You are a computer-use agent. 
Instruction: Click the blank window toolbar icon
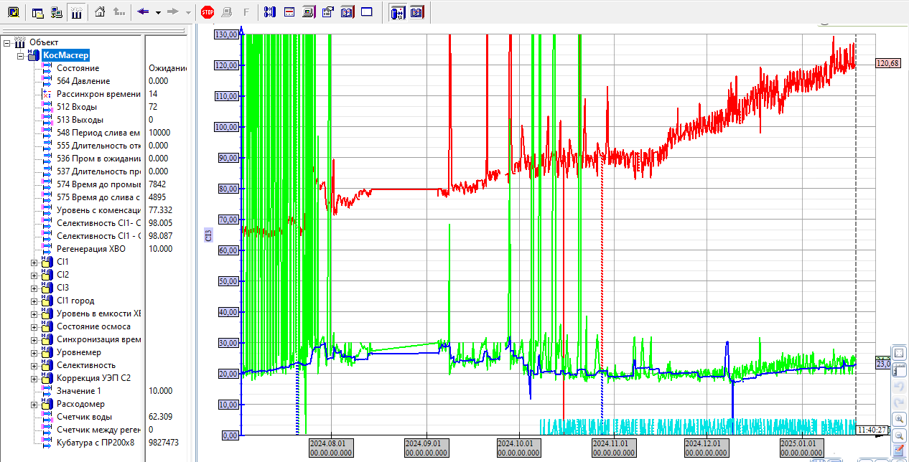[366, 12]
